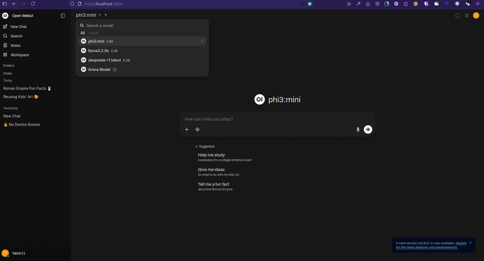Switch to the Local models tab
The image size is (484, 261).
click(x=94, y=33)
